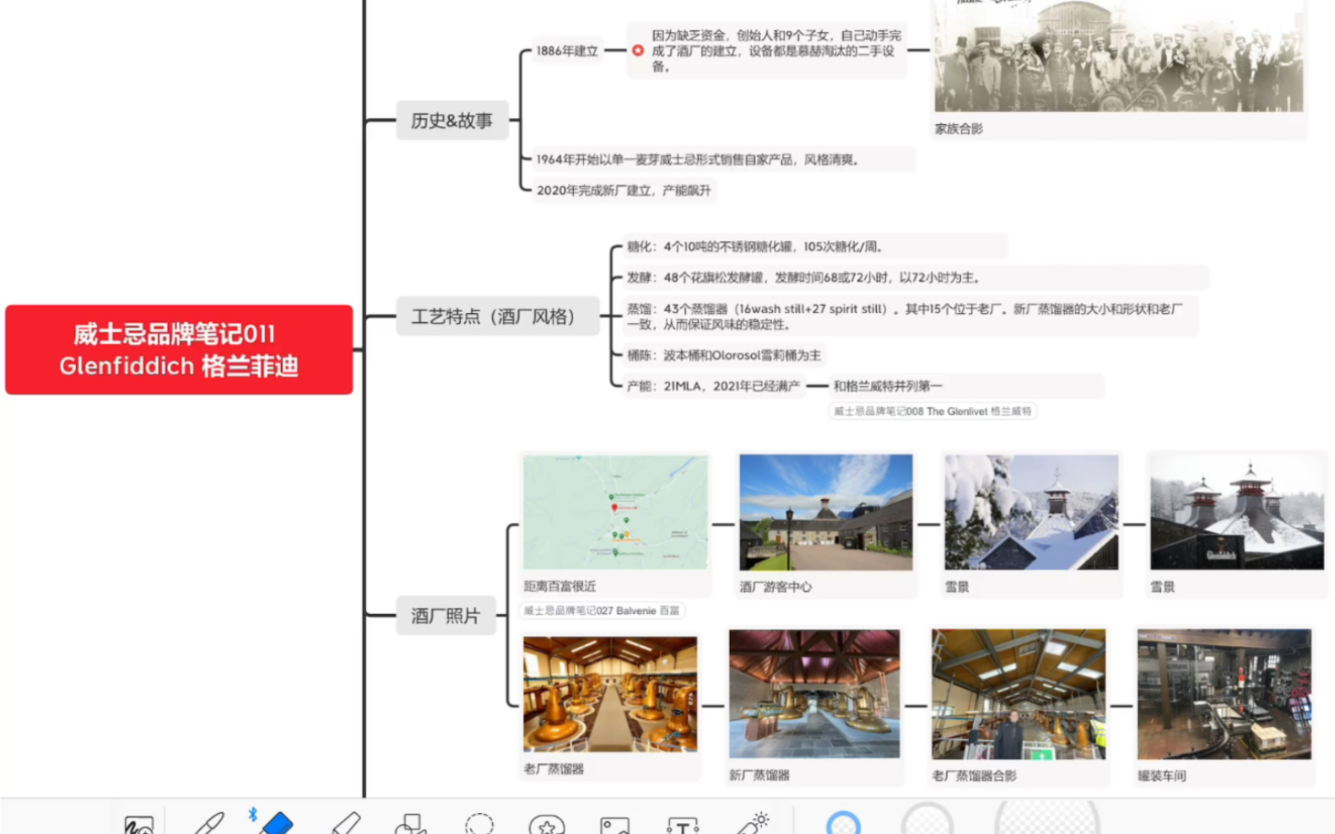Click the founding story text 因为缺乏资金
This screenshot has width=1335, height=834.
[776, 51]
